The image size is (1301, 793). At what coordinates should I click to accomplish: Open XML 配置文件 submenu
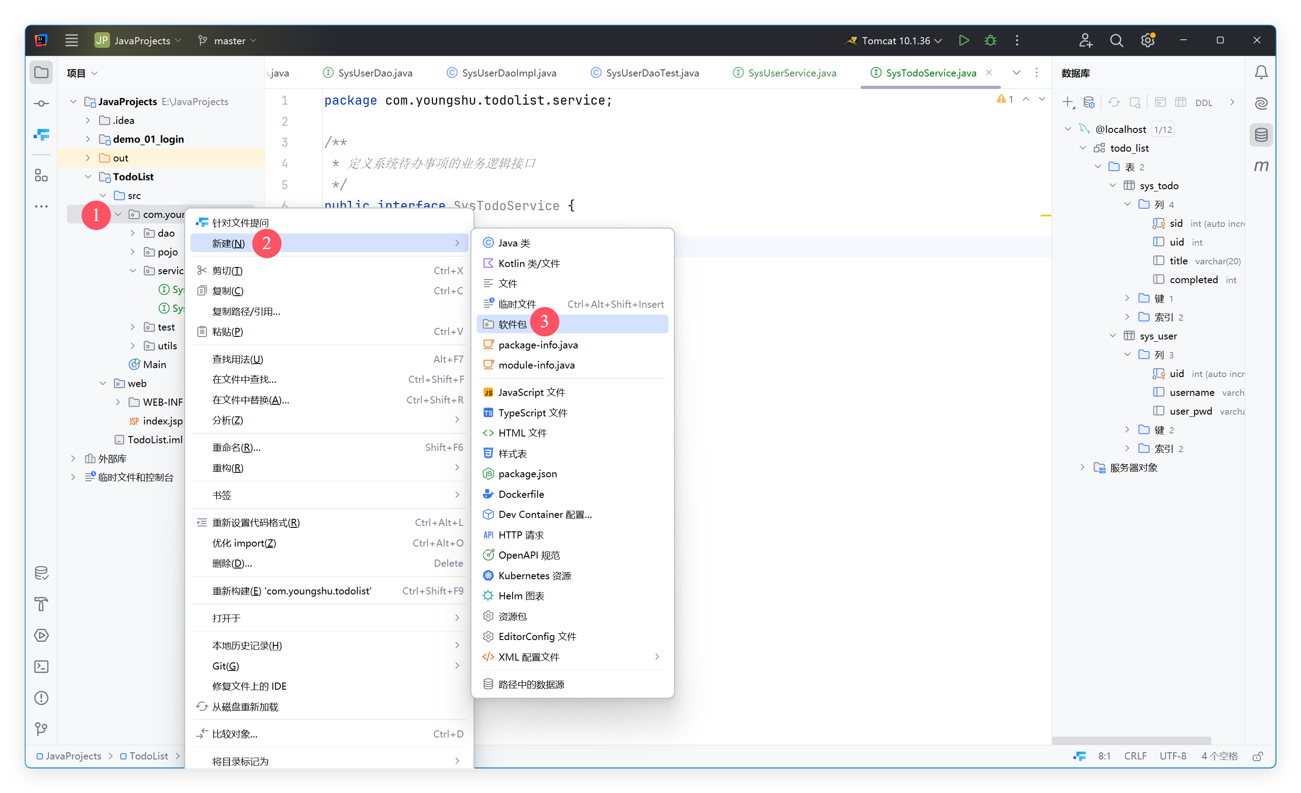572,657
